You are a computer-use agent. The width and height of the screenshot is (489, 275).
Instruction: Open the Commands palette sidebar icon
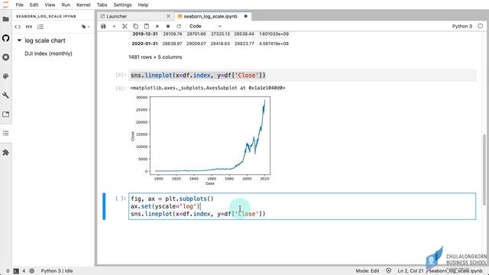[5, 76]
